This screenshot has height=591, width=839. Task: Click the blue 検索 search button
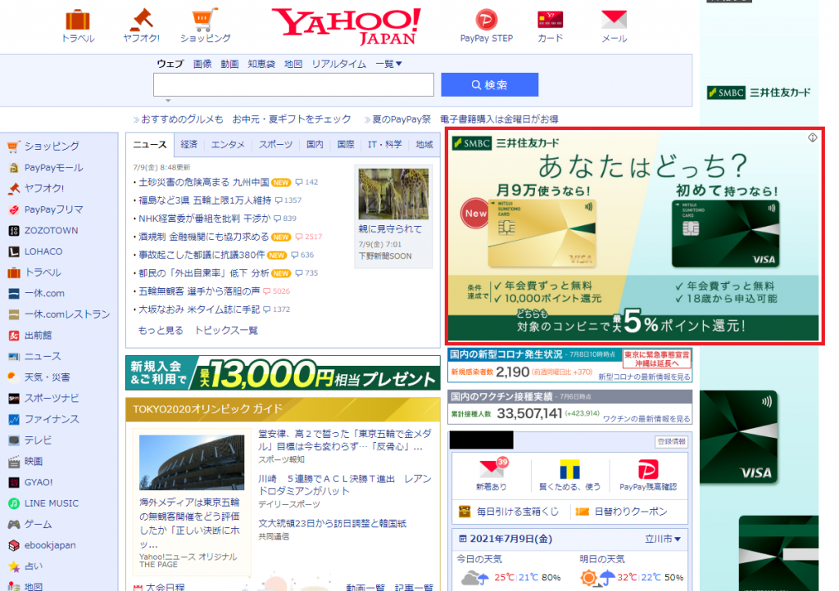tap(490, 85)
